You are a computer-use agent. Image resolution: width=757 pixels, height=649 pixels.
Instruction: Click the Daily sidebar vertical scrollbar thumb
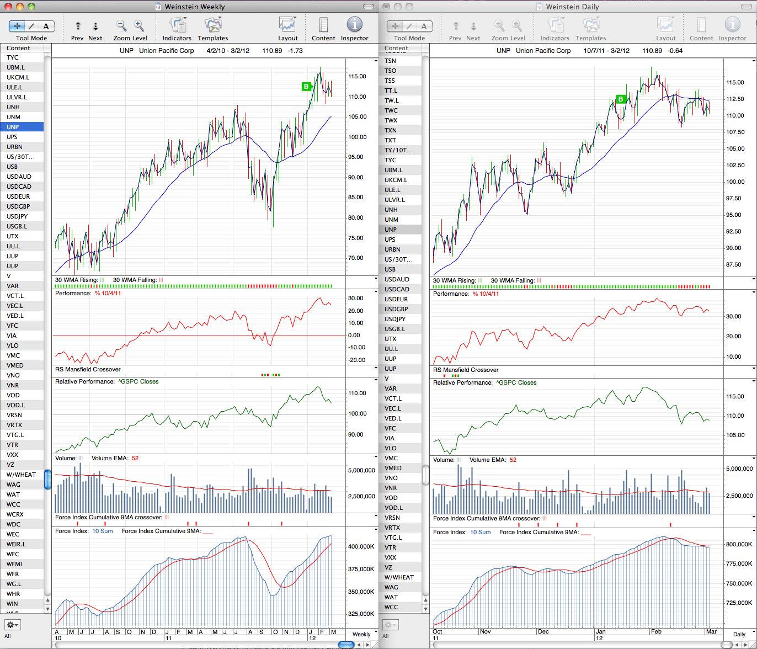click(425, 475)
